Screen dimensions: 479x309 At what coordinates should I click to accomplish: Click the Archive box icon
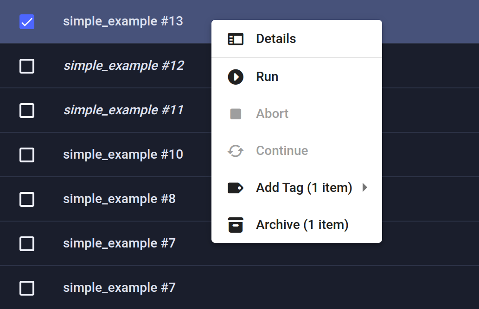click(x=236, y=225)
